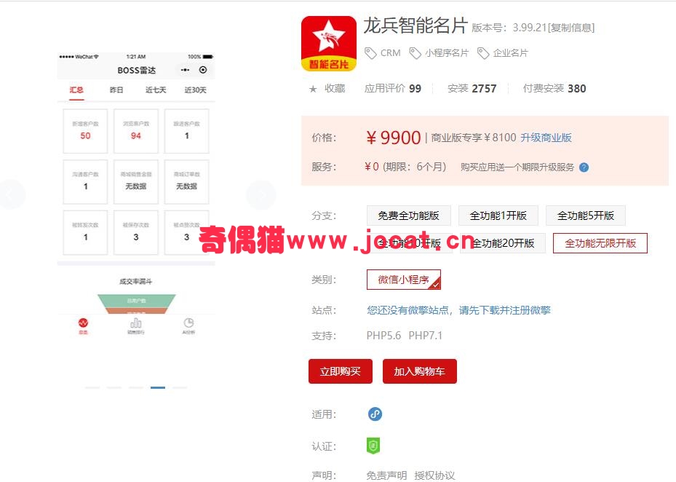The height and width of the screenshot is (482, 676).
Task: Click the green certification shield icon
Action: (x=373, y=446)
